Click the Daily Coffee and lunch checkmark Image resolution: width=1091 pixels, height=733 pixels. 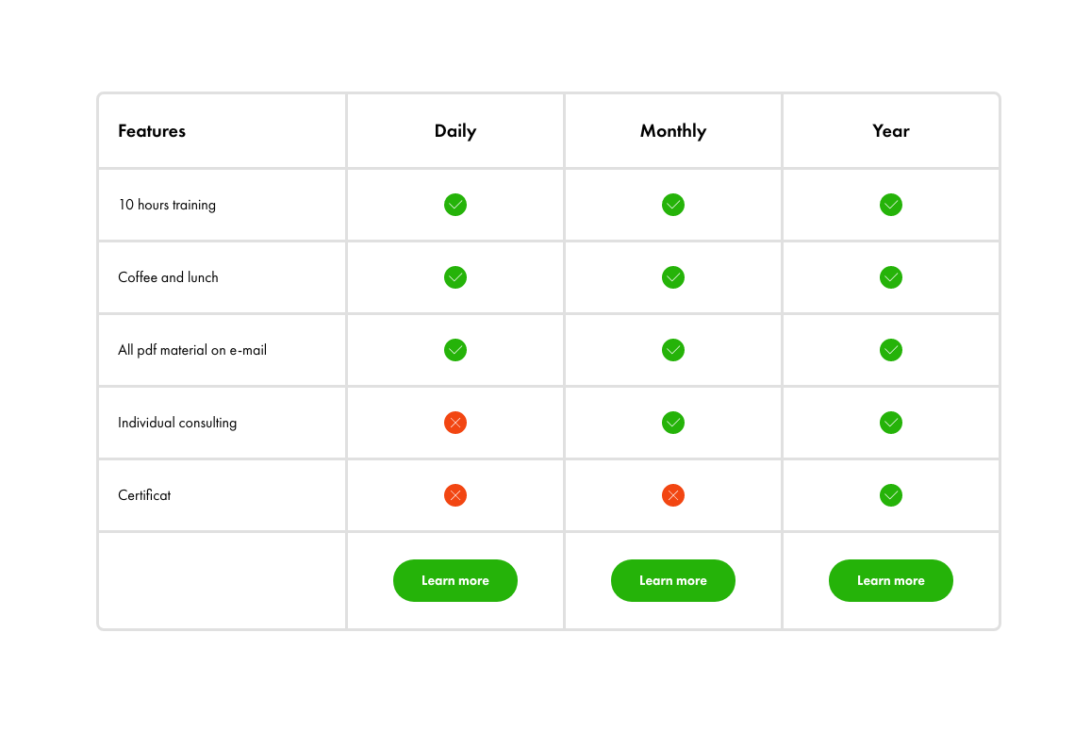(x=455, y=277)
